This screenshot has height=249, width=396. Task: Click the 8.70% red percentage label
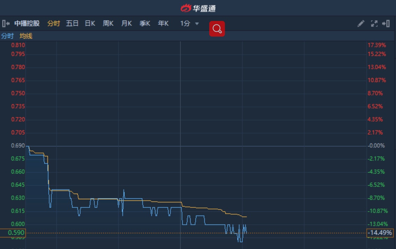(375, 93)
